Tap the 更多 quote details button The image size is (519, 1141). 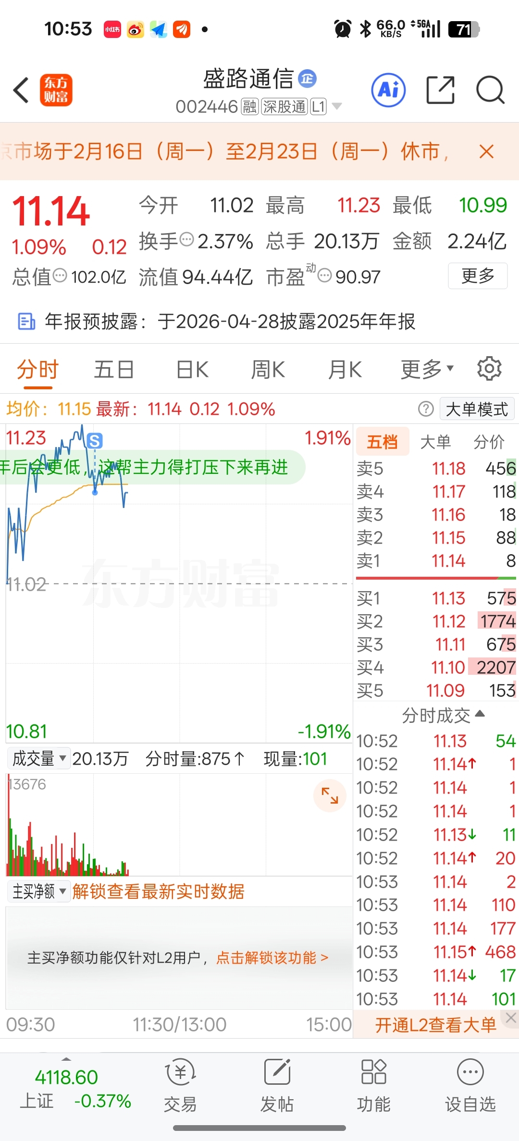pos(478,276)
